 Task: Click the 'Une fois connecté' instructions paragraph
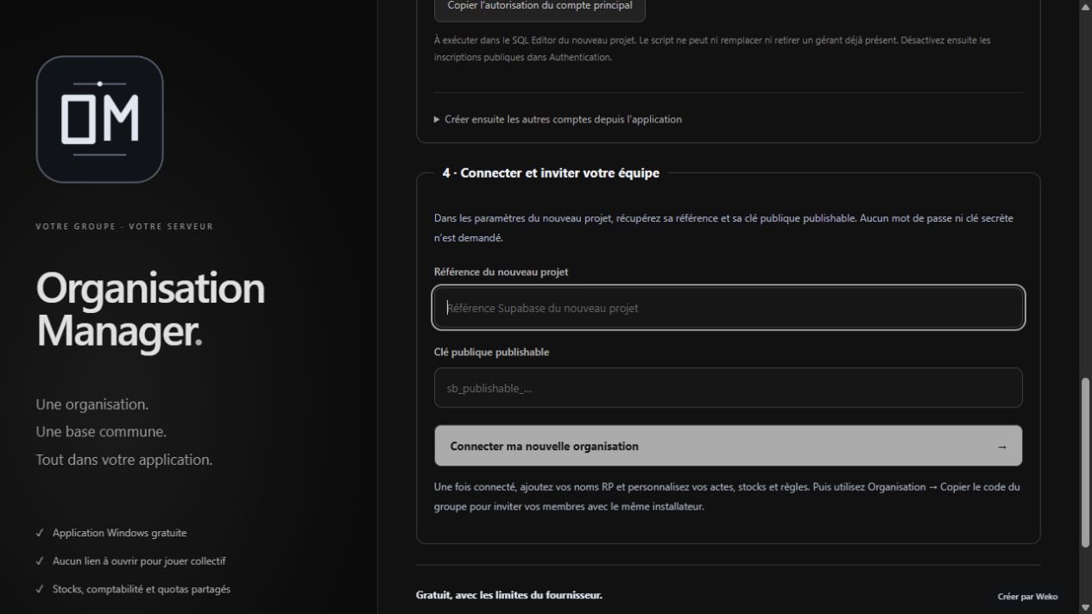727,497
